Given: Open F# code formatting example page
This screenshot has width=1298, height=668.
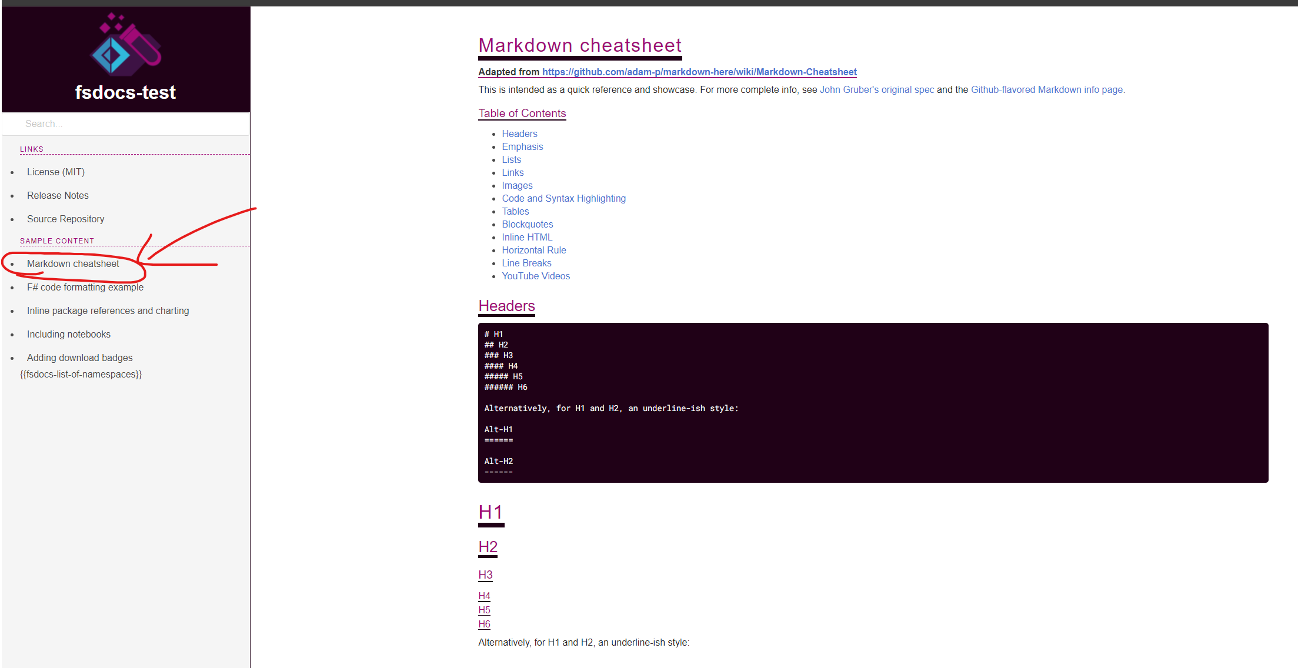Looking at the screenshot, I should pos(85,287).
